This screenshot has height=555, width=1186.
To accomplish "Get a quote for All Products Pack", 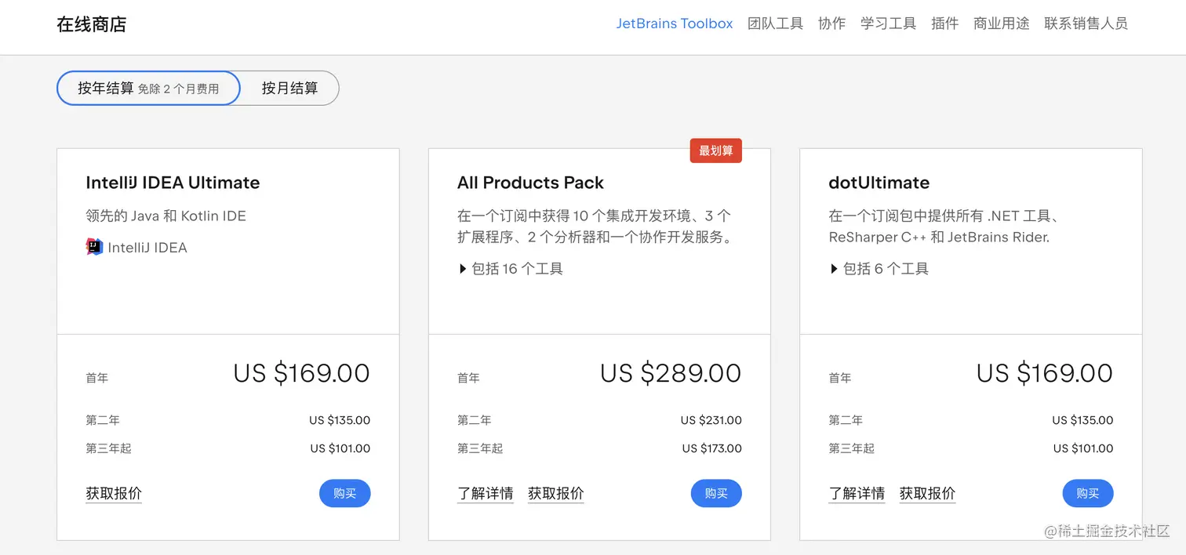I will coord(556,493).
